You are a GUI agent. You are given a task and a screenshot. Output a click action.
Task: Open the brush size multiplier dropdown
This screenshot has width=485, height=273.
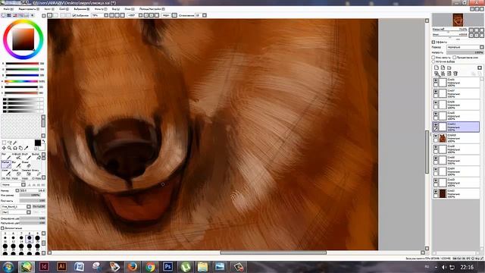17,190
